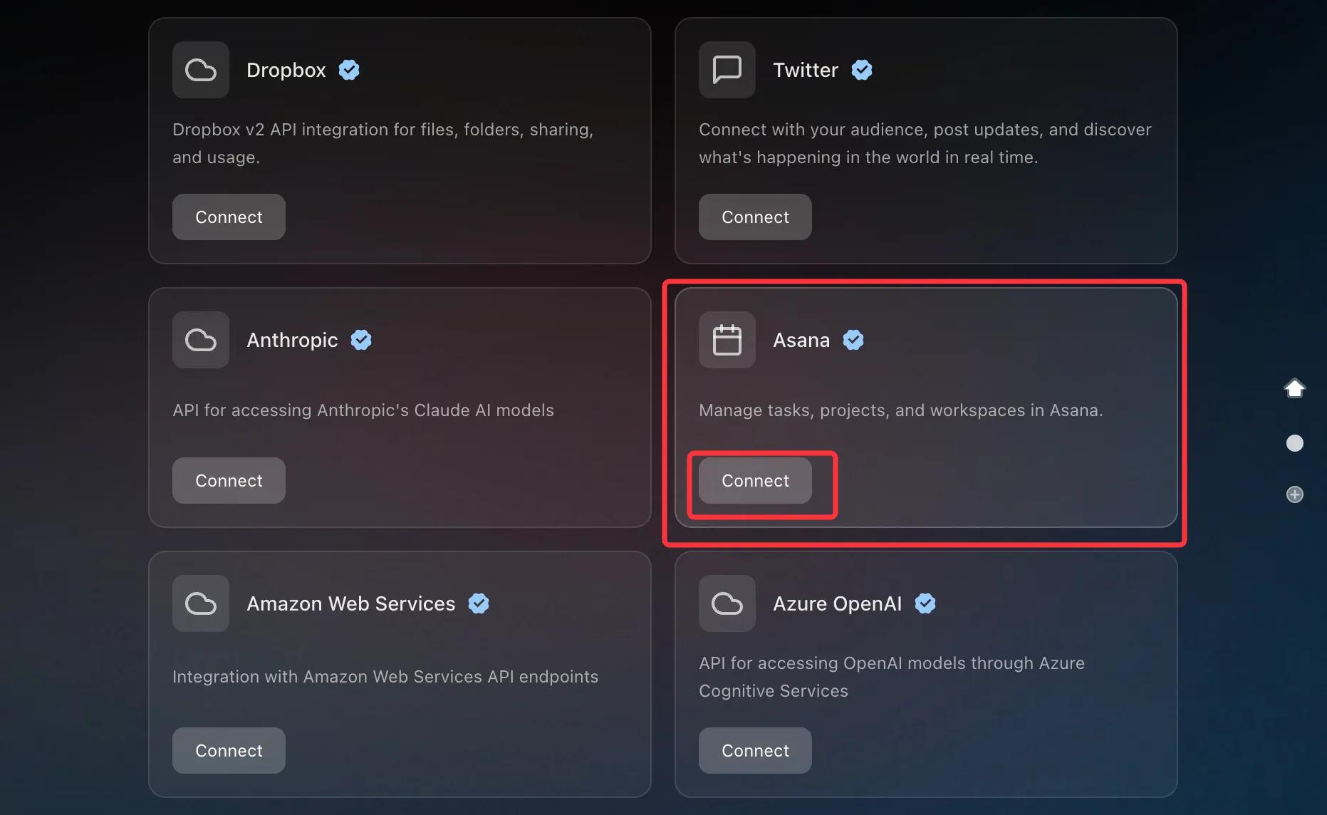Screen dimensions: 1327x815
Task: Click the Amazon Web Services cloud icon
Action: pyautogui.click(x=200, y=603)
